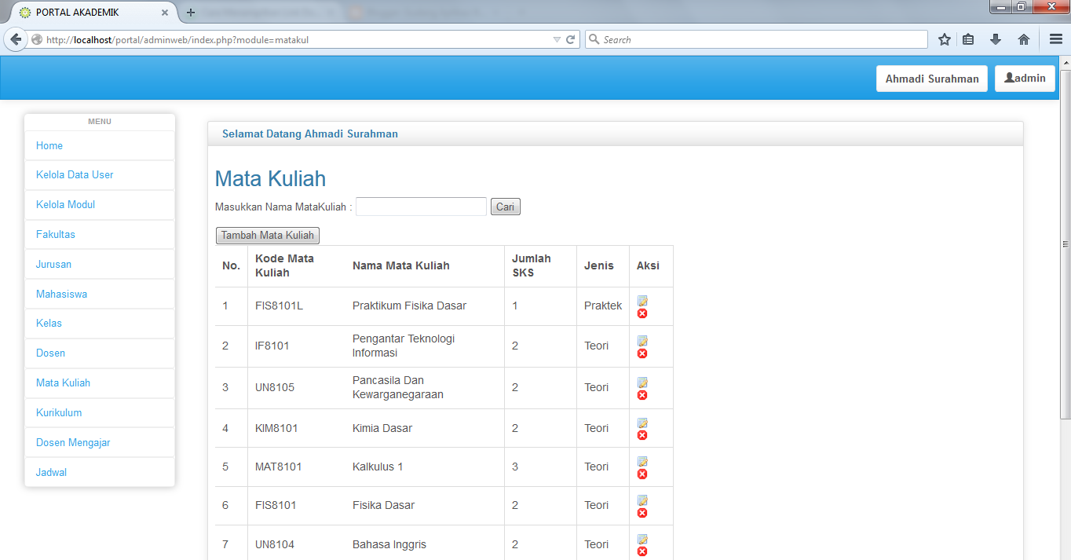This screenshot has height=560, width=1071.
Task: Edit the Praktikum Fisika Dasar record
Action: tap(642, 301)
